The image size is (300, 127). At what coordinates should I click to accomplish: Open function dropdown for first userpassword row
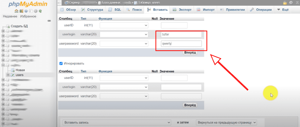coord(124,44)
